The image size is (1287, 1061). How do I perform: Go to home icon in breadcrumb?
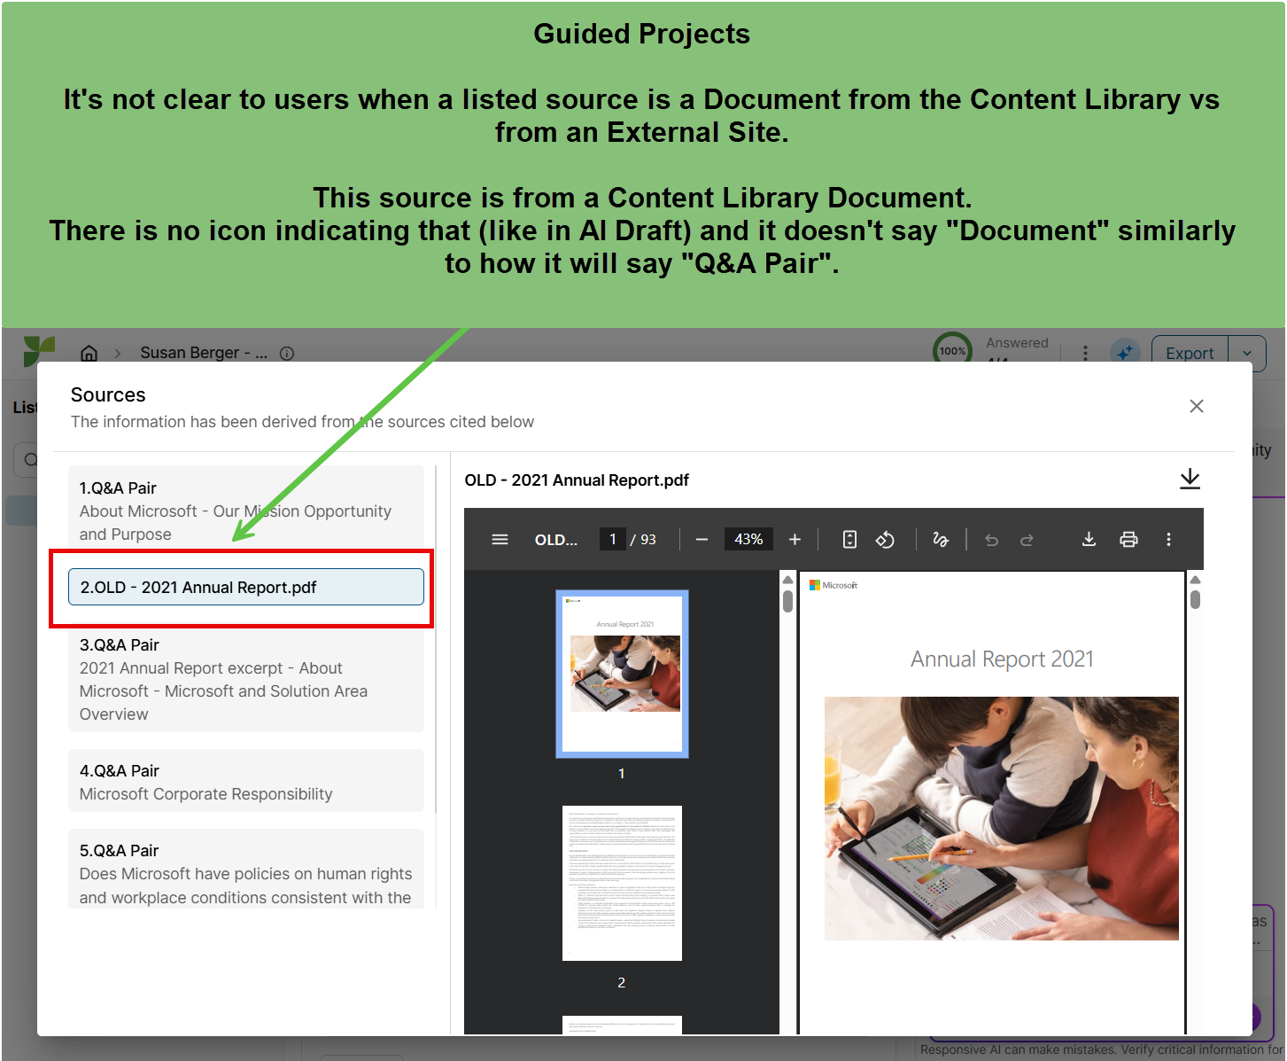pos(89,353)
